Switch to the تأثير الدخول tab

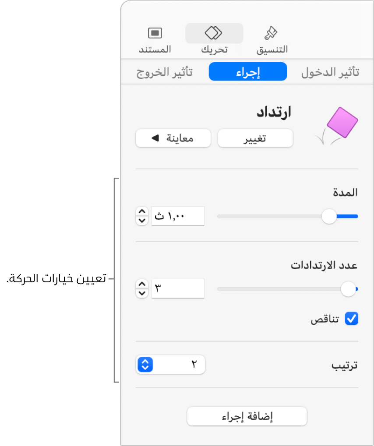pyautogui.click(x=330, y=72)
